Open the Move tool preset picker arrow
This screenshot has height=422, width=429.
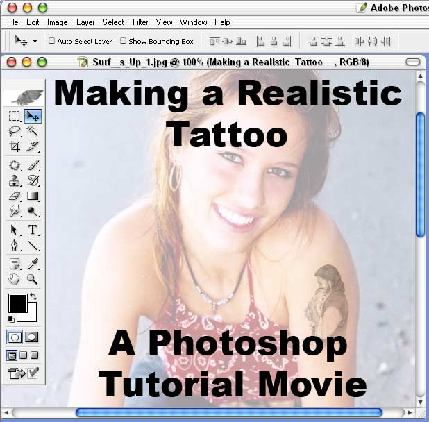[x=35, y=42]
